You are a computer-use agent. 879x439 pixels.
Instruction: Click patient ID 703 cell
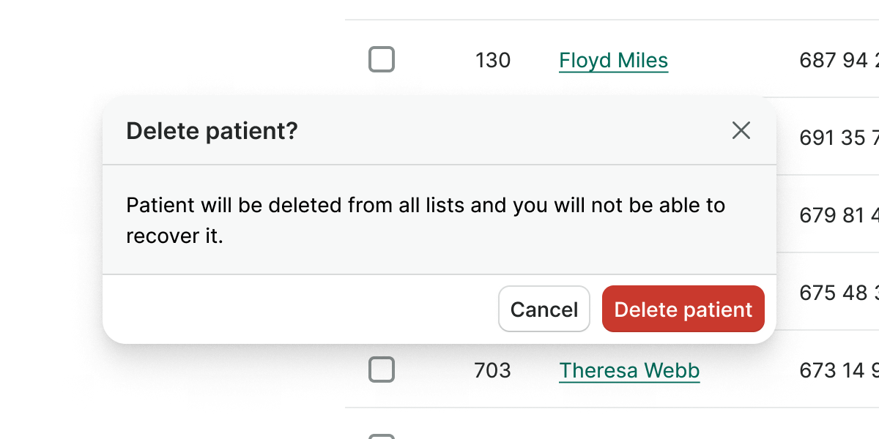click(x=492, y=371)
